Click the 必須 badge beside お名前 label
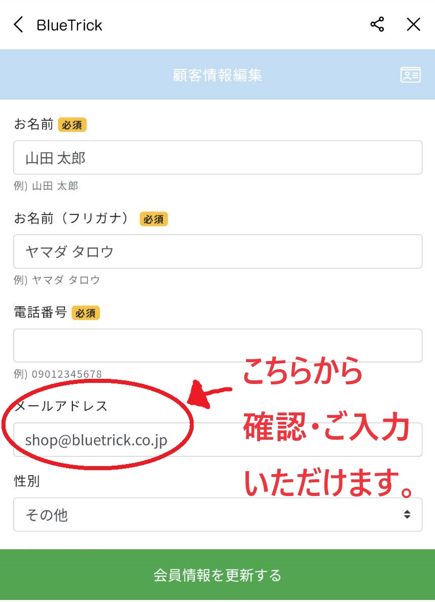This screenshot has width=435, height=602. [72, 125]
